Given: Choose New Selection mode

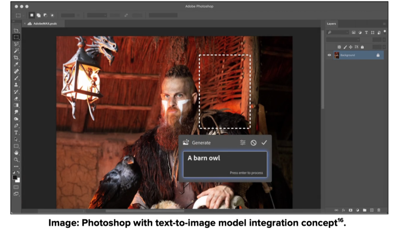Looking at the screenshot, I should (31, 15).
